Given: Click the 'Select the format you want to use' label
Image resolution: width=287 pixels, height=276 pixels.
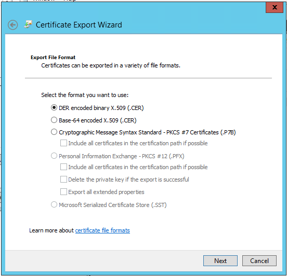Looking at the screenshot, I should 85,95.
